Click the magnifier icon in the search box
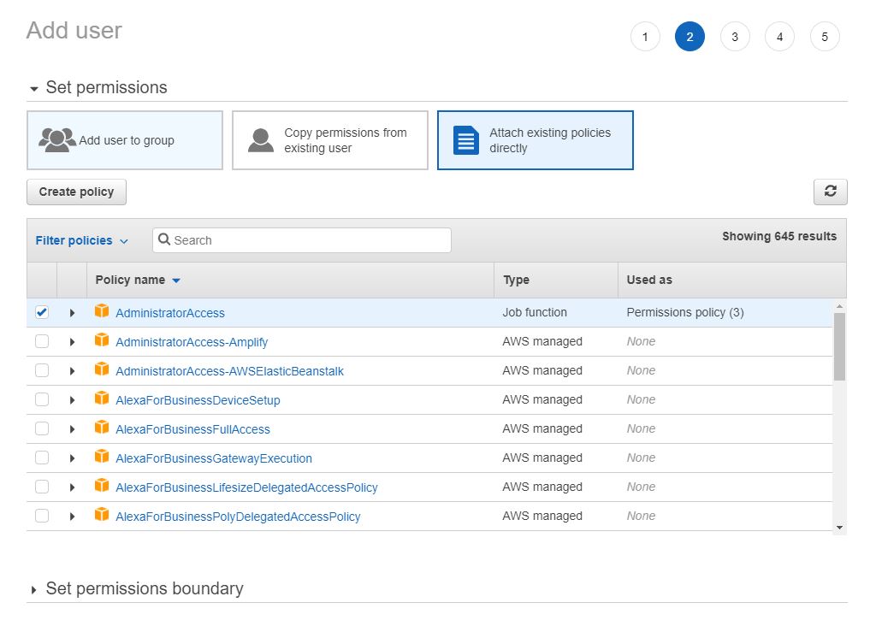 tap(163, 239)
